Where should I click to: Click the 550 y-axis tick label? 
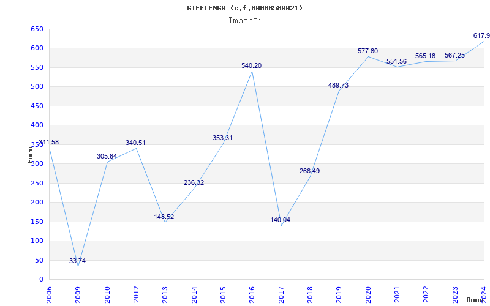[x=37, y=67]
